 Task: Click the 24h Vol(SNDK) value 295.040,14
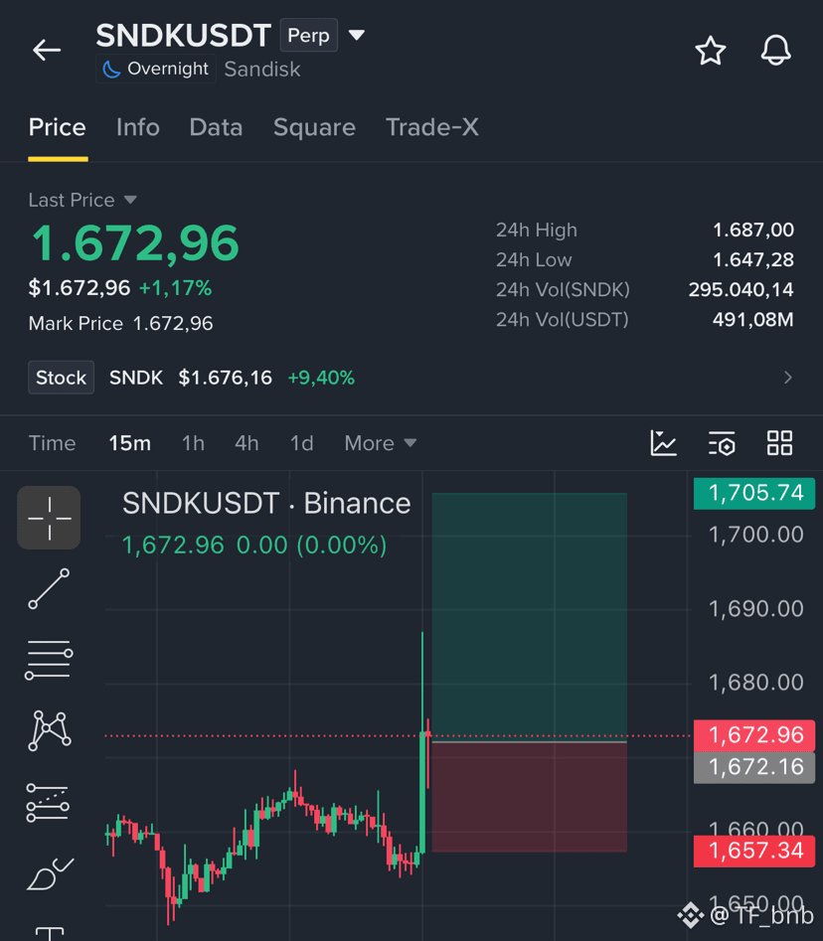tap(741, 290)
